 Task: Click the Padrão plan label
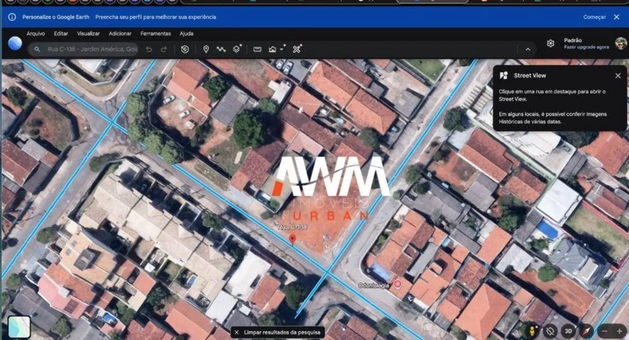coord(573,40)
